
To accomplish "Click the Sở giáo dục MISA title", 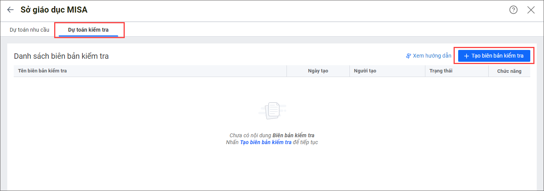I will tap(54, 10).
